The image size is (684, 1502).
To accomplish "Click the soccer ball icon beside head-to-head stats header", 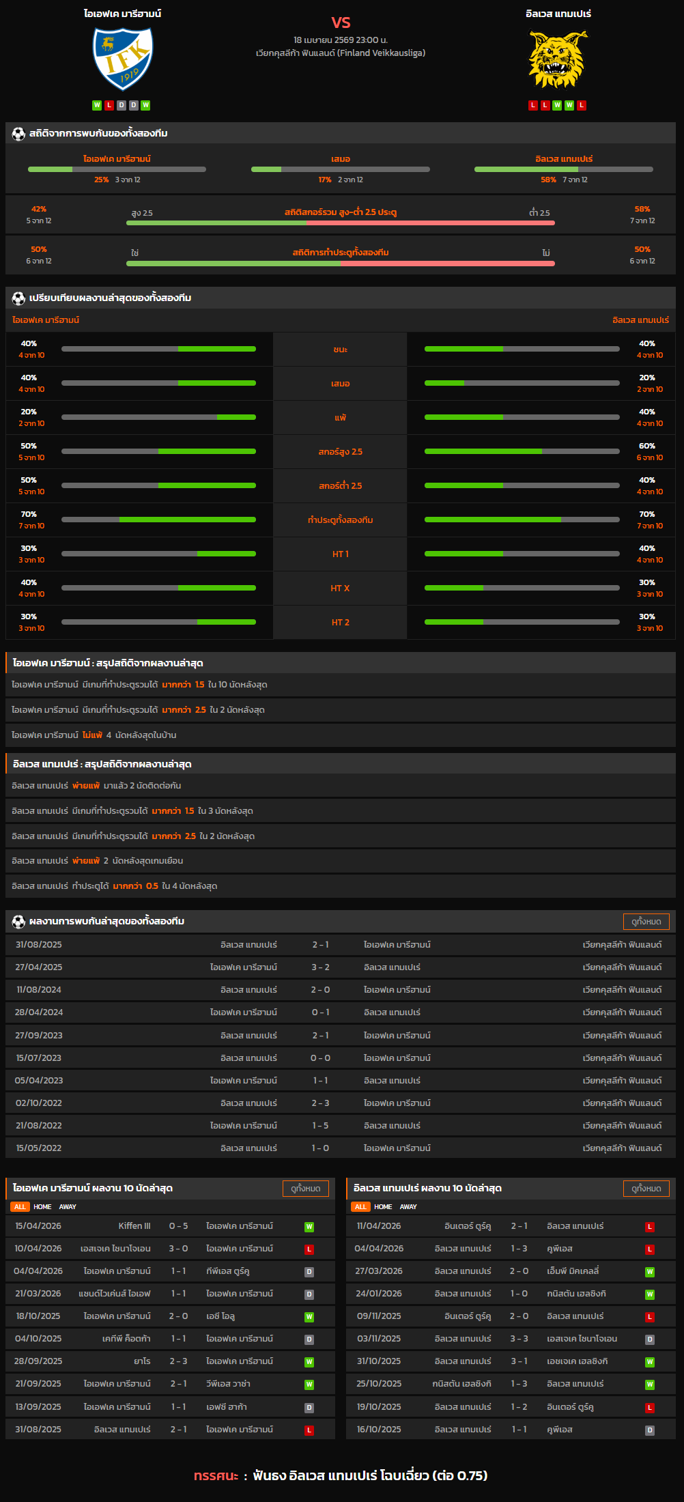I will click(x=18, y=134).
